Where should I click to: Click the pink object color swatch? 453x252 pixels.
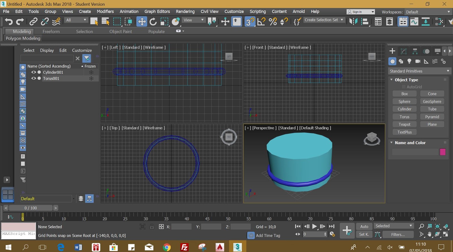443,152
